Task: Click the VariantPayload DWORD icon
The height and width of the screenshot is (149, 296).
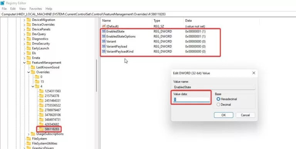Action: click(104, 46)
